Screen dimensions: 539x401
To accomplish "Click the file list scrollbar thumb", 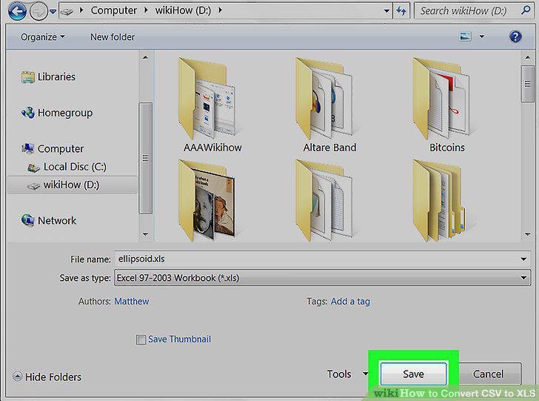I will click(528, 84).
